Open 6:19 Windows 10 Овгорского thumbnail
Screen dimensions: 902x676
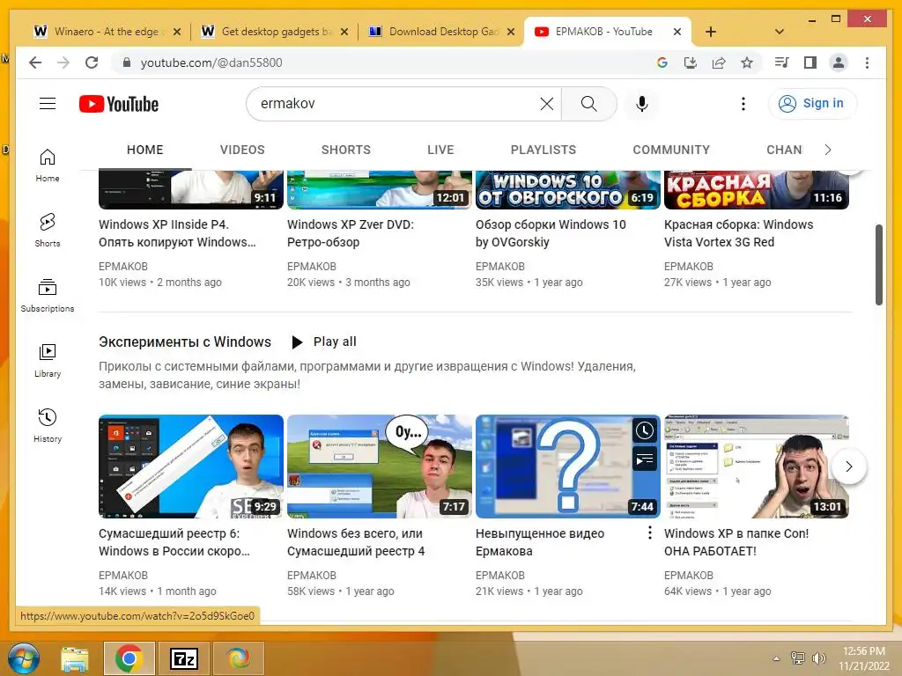[568, 190]
